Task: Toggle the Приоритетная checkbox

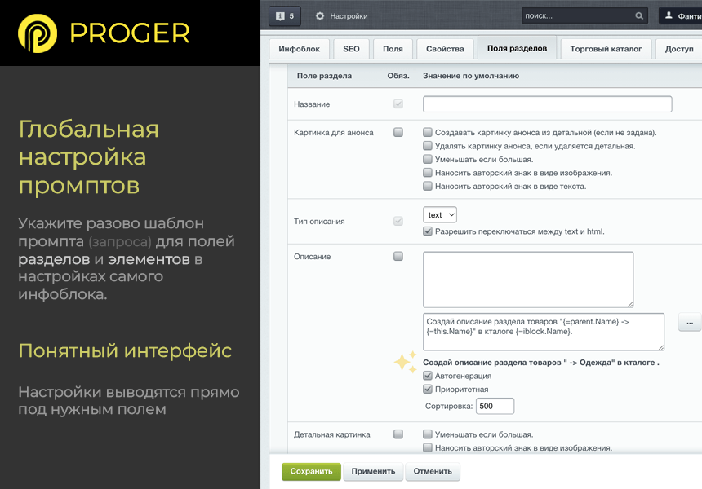Action: [426, 390]
